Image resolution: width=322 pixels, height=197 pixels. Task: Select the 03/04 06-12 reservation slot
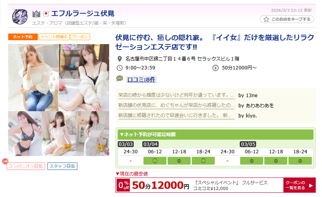(155, 161)
